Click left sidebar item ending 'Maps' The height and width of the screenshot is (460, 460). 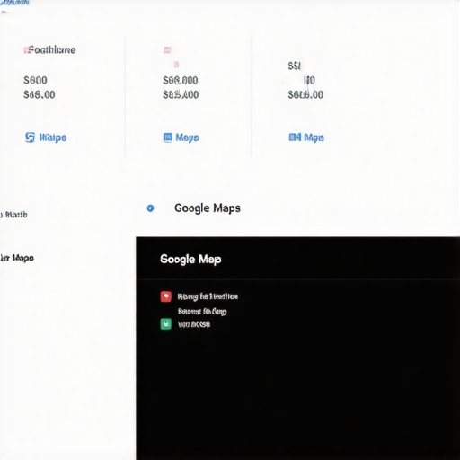pyautogui.click(x=17, y=258)
